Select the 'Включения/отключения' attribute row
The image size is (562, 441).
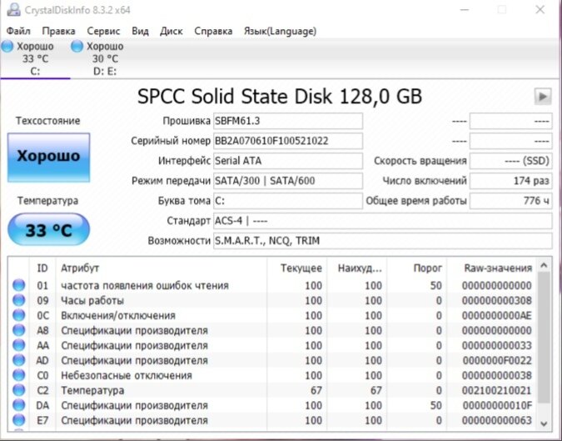pos(272,315)
